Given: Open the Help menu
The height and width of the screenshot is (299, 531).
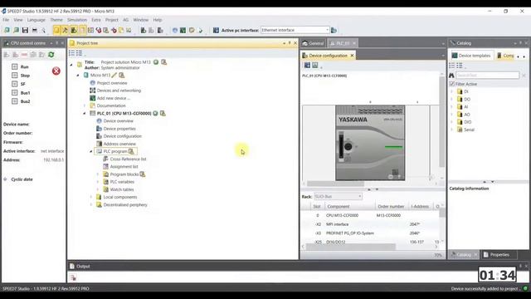Looking at the screenshot, I should click(x=158, y=20).
